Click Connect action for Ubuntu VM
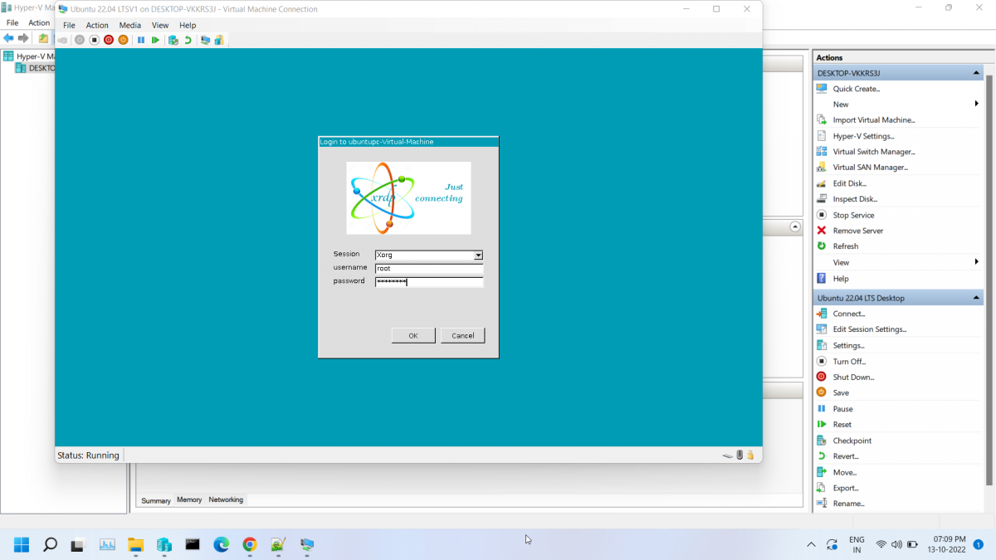Viewport: 996px width, 560px height. click(848, 314)
